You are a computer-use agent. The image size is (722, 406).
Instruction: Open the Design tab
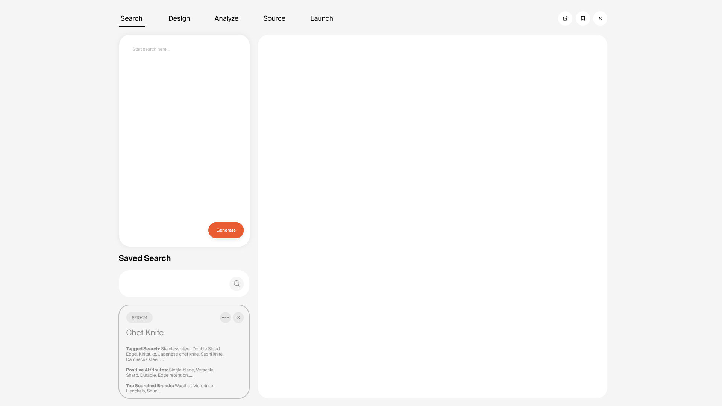pyautogui.click(x=179, y=18)
